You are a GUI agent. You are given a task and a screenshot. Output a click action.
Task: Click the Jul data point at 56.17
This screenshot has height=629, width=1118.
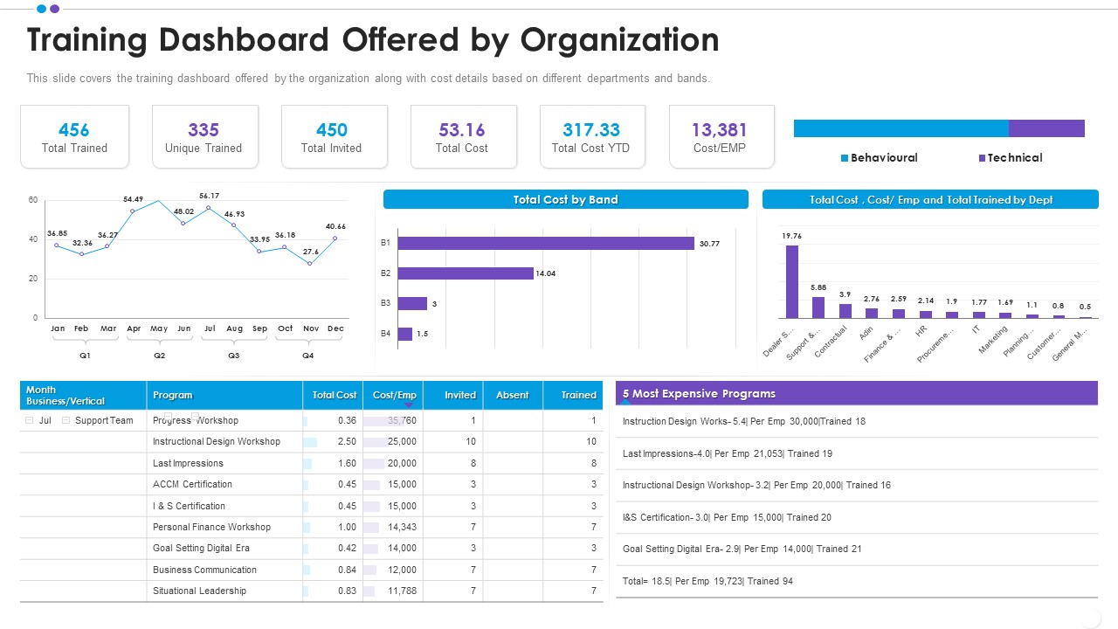[209, 207]
